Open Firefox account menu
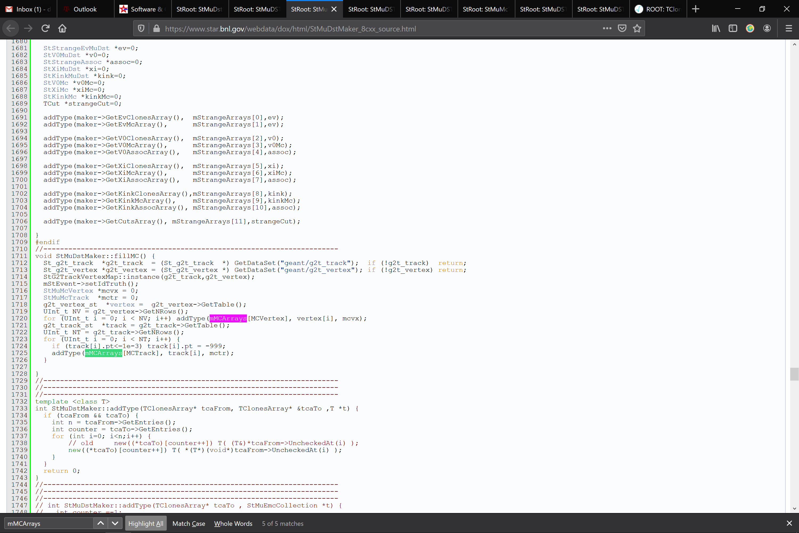 (x=767, y=29)
